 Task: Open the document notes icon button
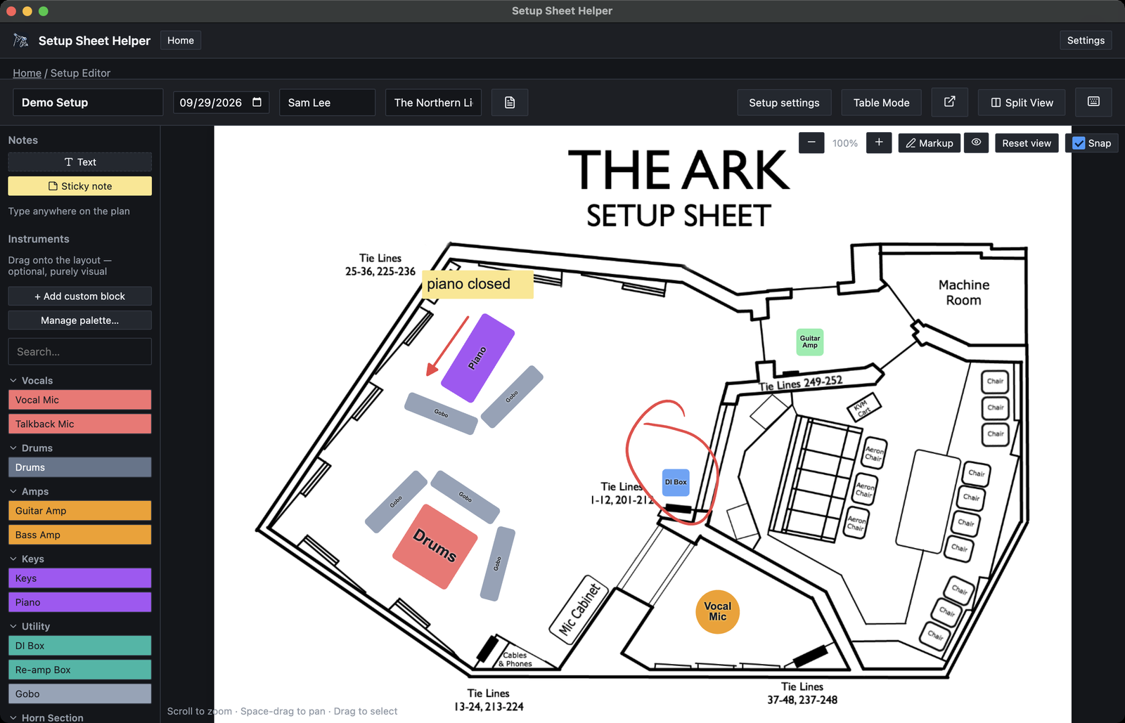[510, 103]
